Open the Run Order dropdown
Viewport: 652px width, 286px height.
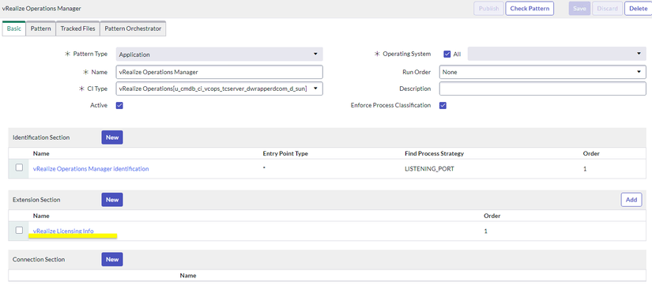(543, 72)
